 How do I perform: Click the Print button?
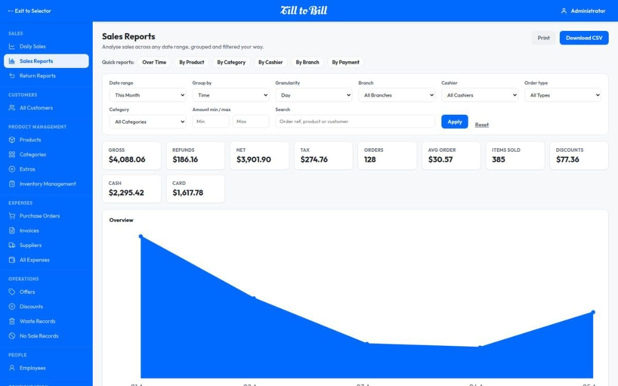click(544, 38)
